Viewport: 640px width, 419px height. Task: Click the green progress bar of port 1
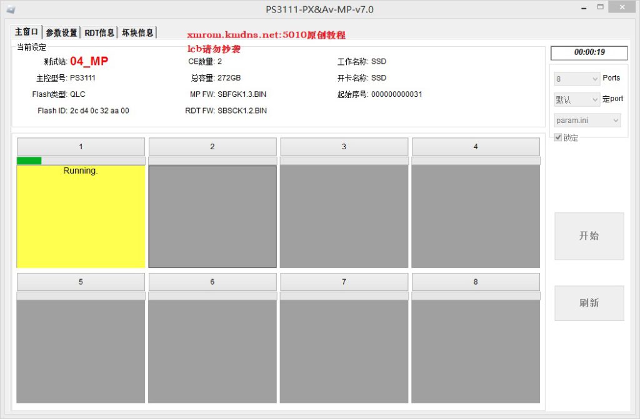(29, 161)
